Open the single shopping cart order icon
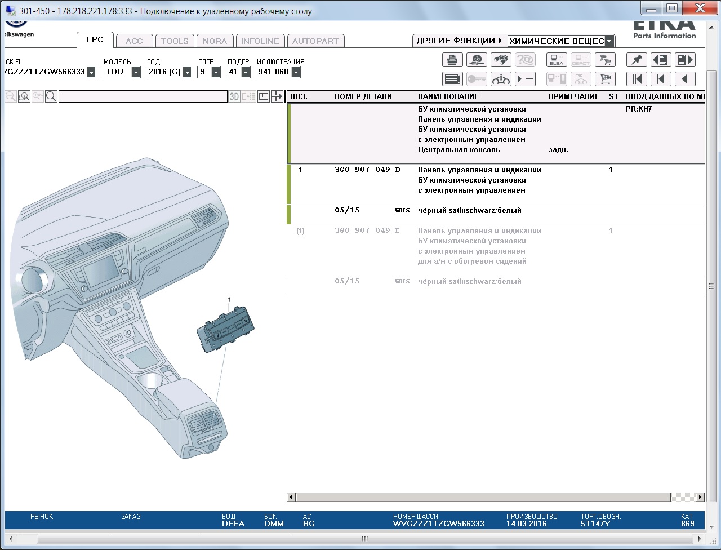 click(x=605, y=79)
